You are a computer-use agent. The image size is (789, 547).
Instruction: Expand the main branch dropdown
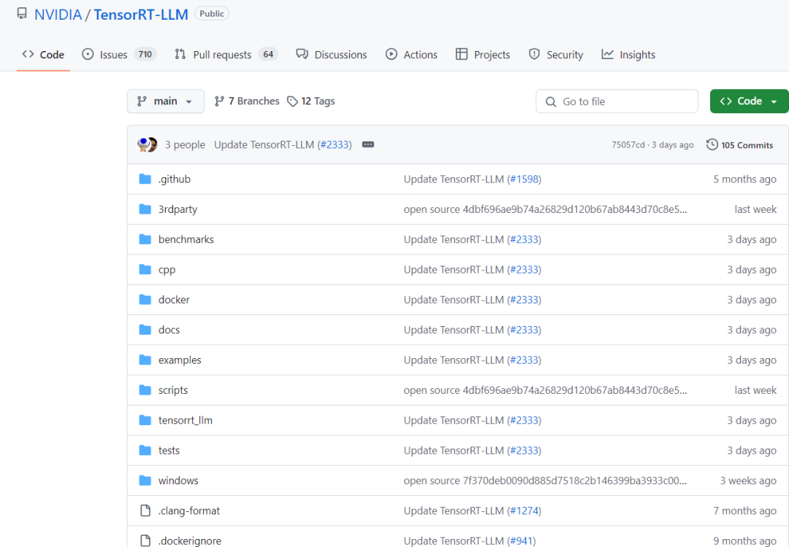166,101
